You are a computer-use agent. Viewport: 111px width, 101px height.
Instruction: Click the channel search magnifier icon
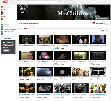pos(34,27)
